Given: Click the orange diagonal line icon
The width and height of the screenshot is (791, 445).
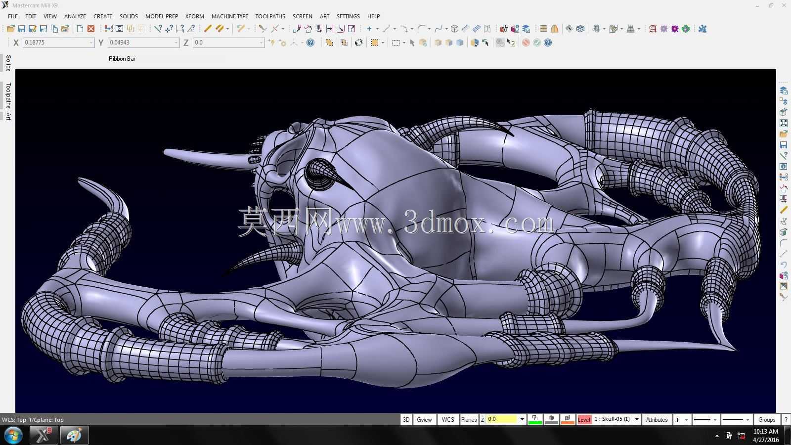Looking at the screenshot, I should point(208,29).
